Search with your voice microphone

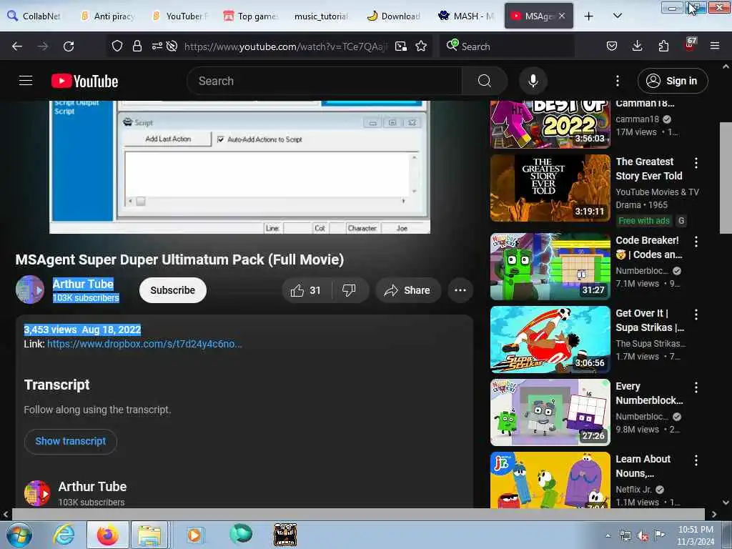coord(533,81)
